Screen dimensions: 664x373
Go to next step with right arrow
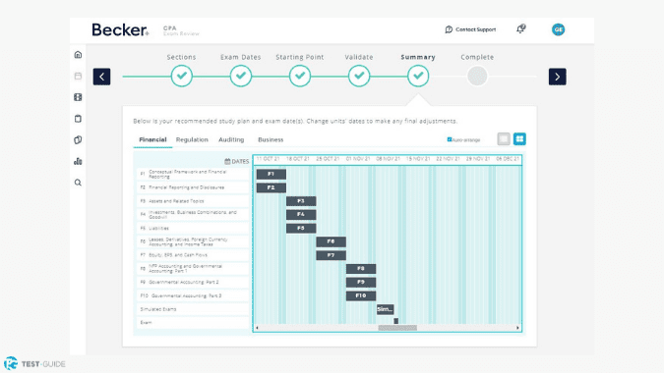pyautogui.click(x=558, y=77)
